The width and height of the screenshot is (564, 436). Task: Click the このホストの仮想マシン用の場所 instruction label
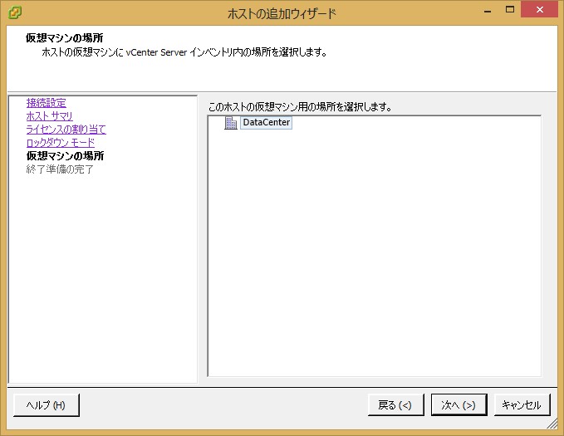pyautogui.click(x=300, y=107)
